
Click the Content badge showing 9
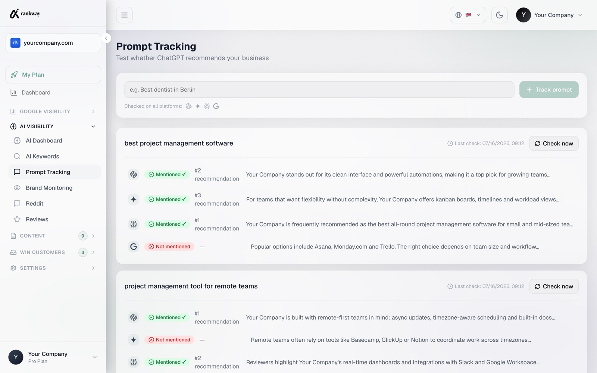(x=83, y=236)
